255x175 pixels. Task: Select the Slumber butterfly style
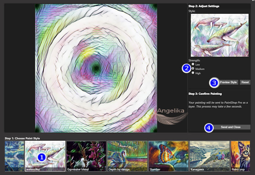pyautogui.click(x=168, y=156)
